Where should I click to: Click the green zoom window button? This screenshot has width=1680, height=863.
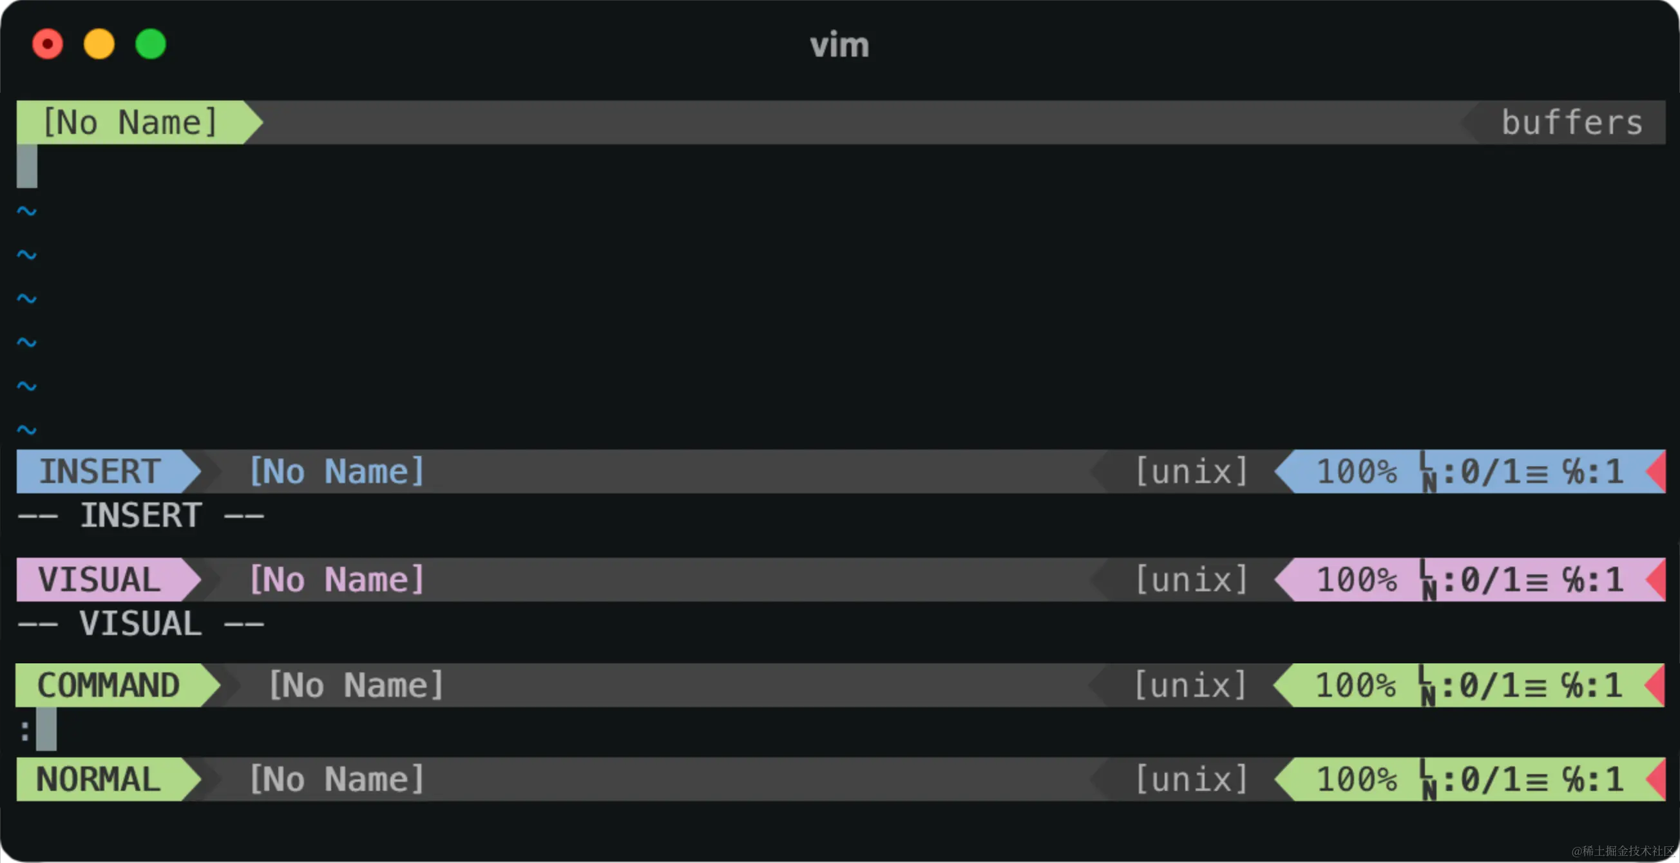(x=151, y=44)
